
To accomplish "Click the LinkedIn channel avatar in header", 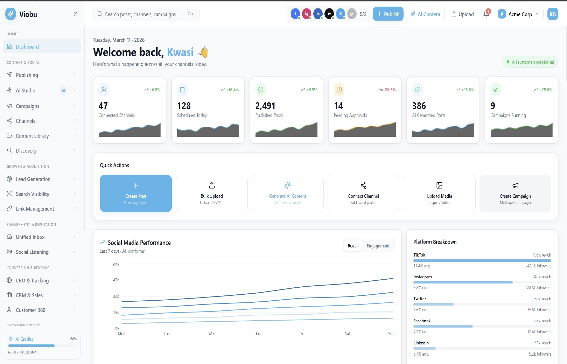I will (x=318, y=14).
